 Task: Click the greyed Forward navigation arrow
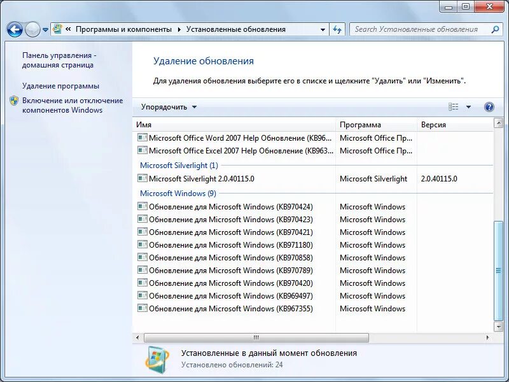tap(32, 29)
